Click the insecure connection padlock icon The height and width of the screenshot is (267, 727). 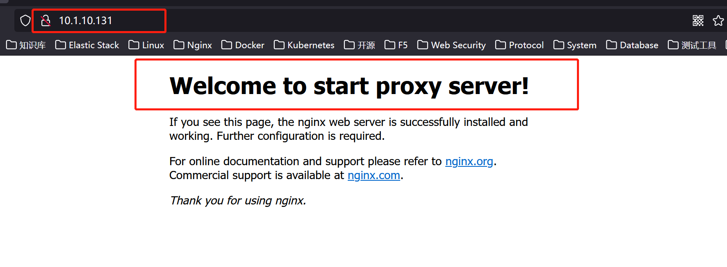point(46,20)
